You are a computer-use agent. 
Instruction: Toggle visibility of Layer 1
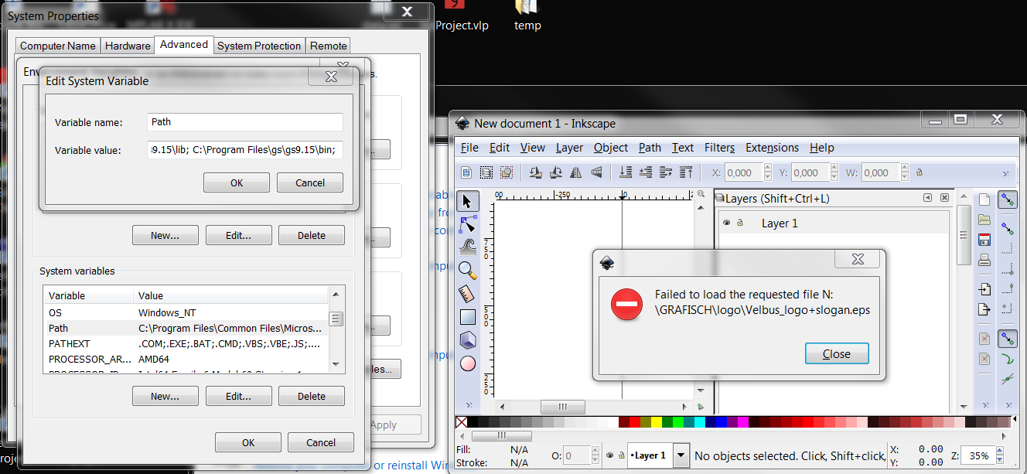tap(727, 223)
